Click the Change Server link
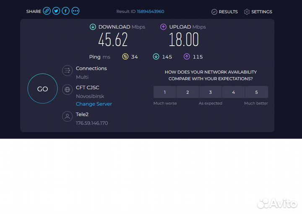Screen dimensions: 302x214 coord(94,104)
